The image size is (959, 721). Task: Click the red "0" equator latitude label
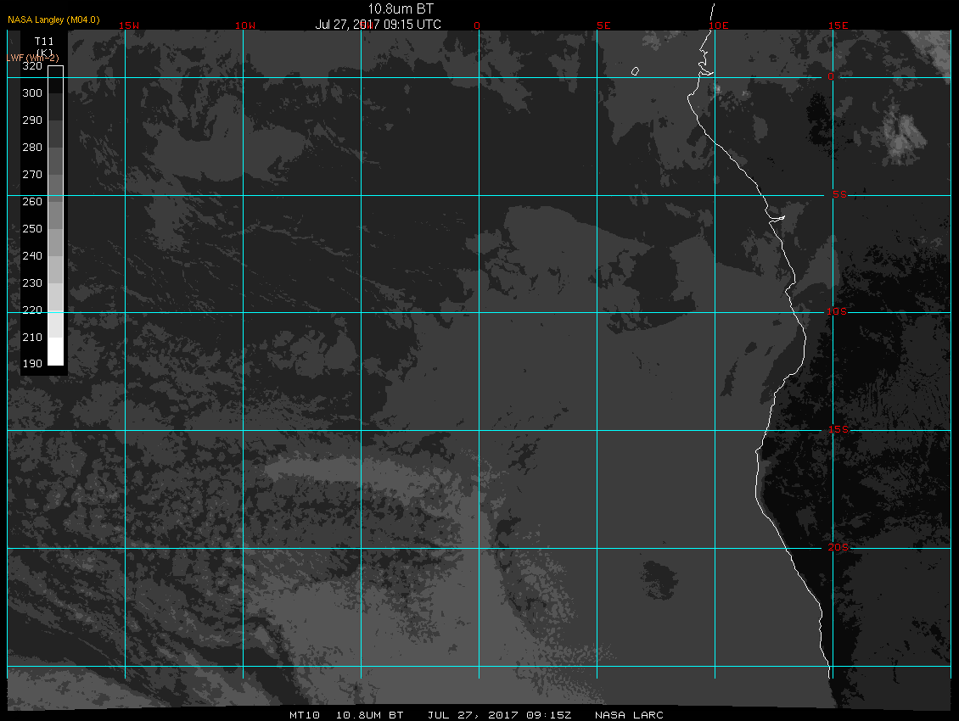coord(831,76)
